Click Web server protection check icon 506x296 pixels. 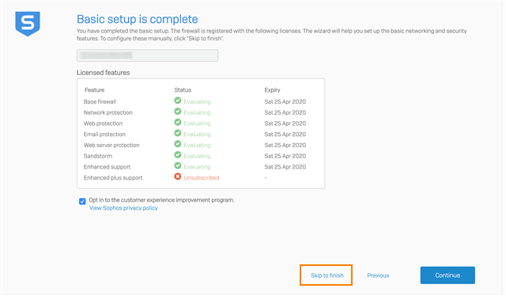click(x=177, y=144)
